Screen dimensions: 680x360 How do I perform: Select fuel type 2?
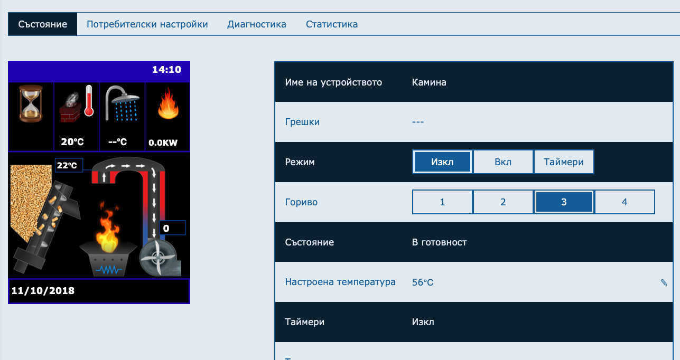503,202
